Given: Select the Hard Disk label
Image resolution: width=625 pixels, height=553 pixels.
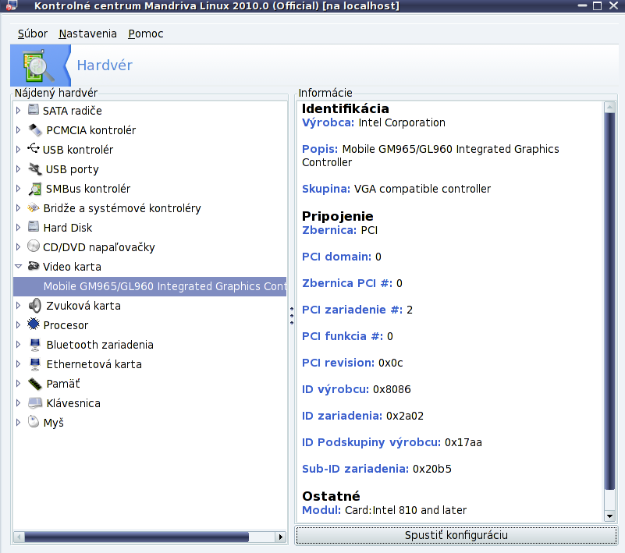Looking at the screenshot, I should click(x=68, y=228).
